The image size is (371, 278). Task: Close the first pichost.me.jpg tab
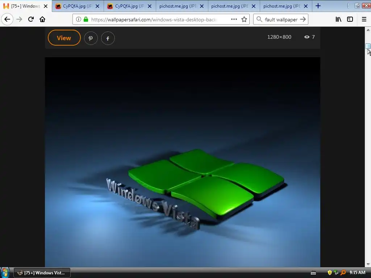point(201,6)
